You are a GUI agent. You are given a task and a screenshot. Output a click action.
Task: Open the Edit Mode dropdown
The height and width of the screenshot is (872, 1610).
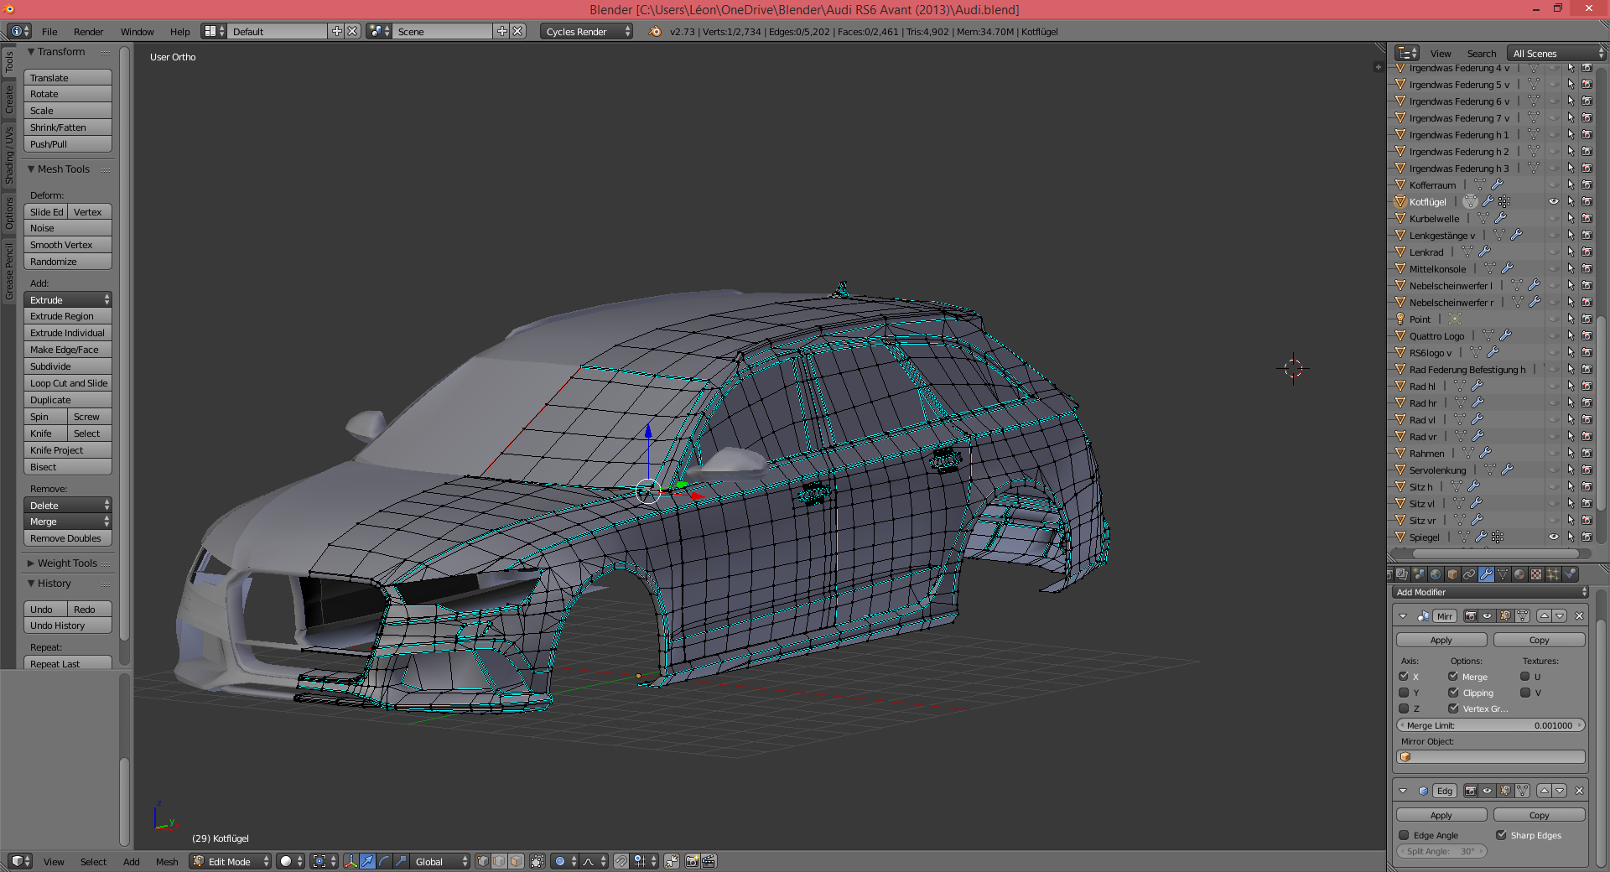click(x=230, y=861)
